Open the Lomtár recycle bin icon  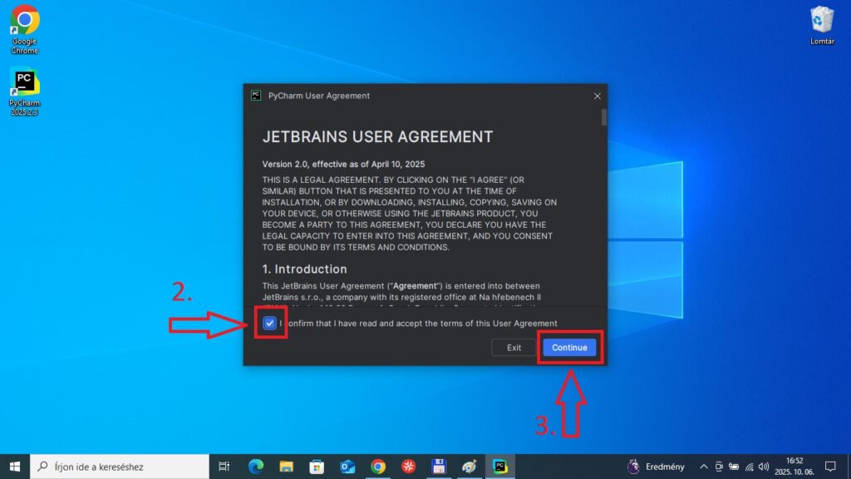821,22
